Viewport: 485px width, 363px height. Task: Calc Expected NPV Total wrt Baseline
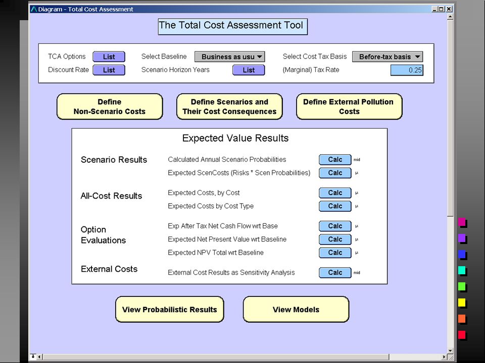tap(335, 253)
